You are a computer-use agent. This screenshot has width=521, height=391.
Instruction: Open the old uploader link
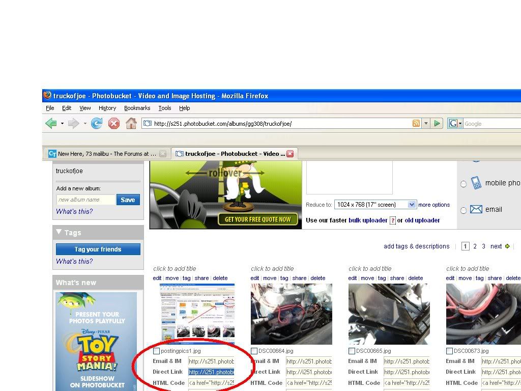point(422,220)
